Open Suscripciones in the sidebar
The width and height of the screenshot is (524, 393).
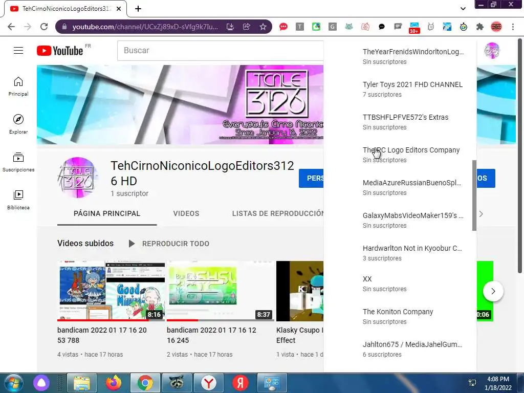tap(18, 162)
